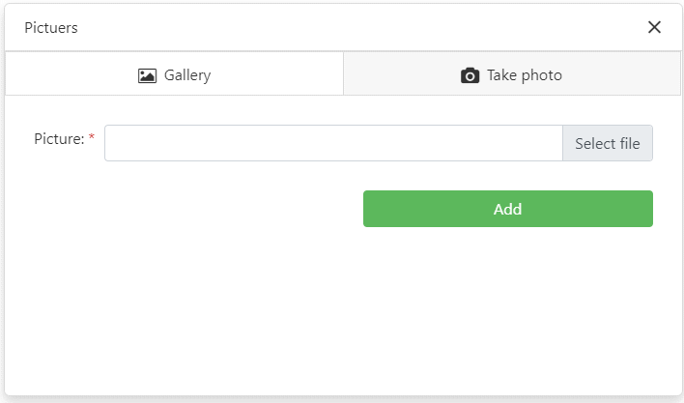
Task: Click the "Picture:" field label
Action: [59, 139]
